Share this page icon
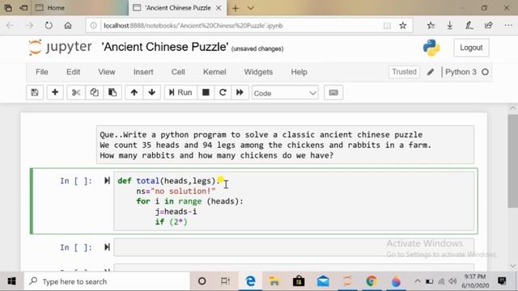This screenshot has width=518, height=291. pyautogui.click(x=489, y=25)
